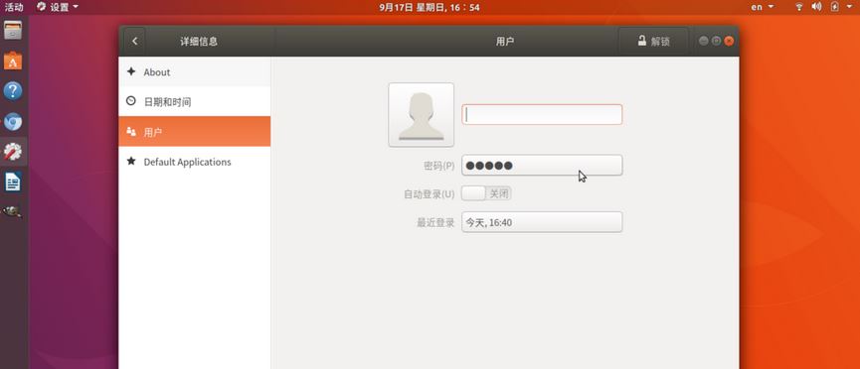Focus the user name text field
The width and height of the screenshot is (860, 369).
point(542,114)
